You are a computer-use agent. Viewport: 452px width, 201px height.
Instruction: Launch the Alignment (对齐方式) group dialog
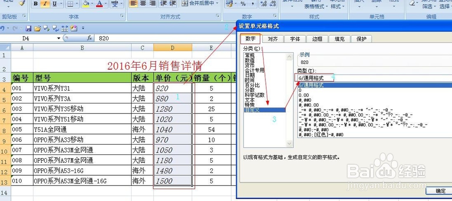(218, 16)
